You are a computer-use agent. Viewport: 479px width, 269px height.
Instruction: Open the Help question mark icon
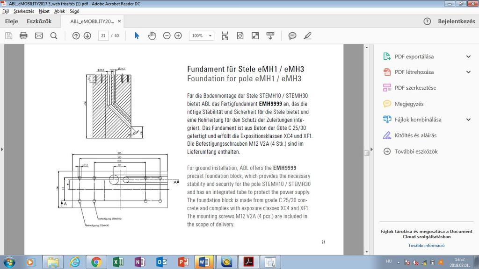pos(427,21)
